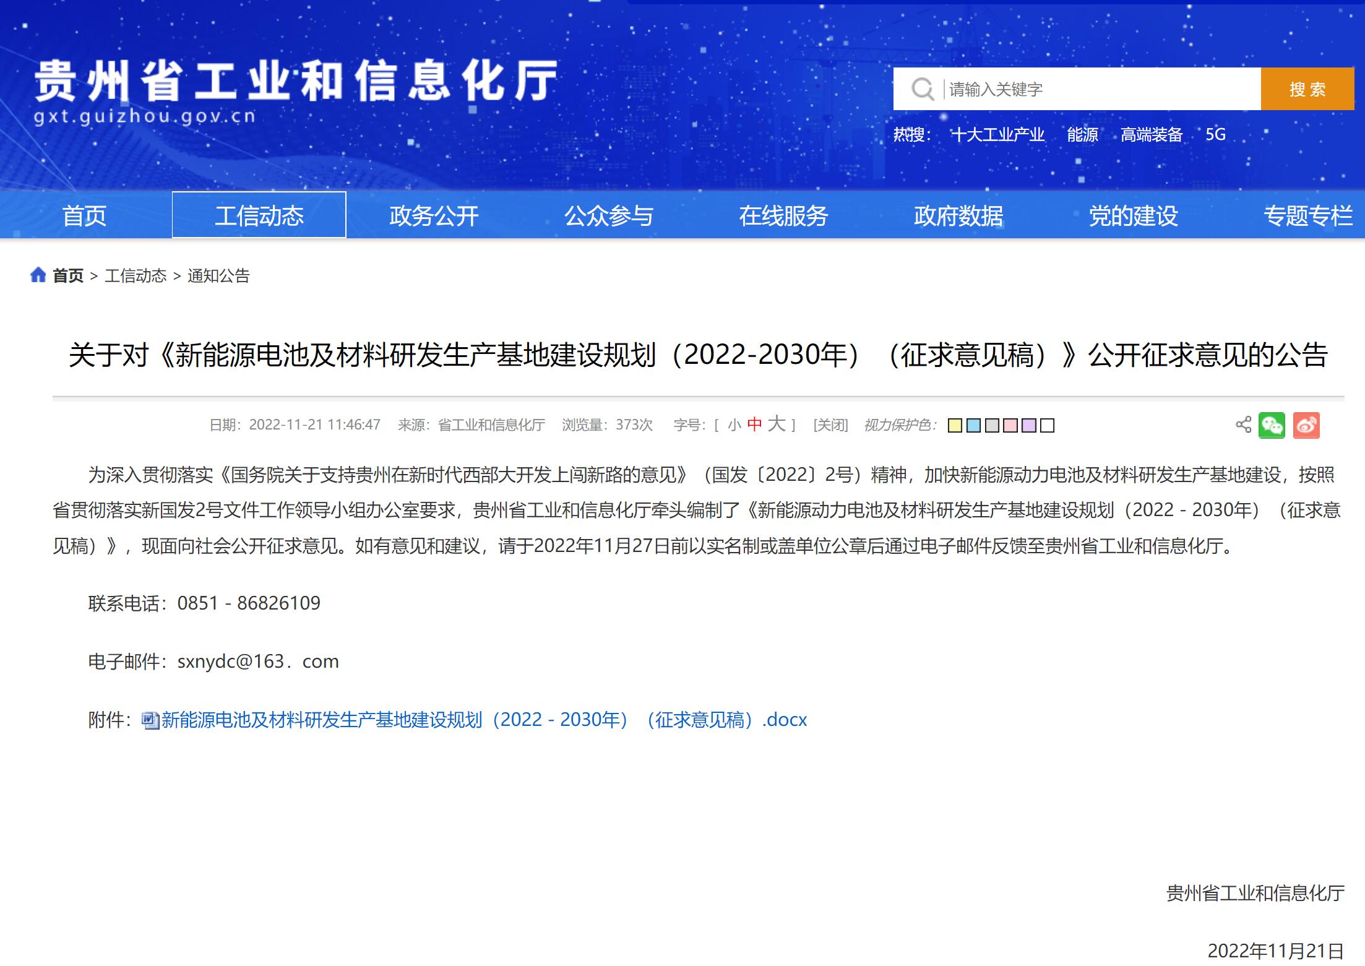Screen dimensions: 1365x966
Task: Open the 政府数据 navigation tab
Action: (958, 215)
